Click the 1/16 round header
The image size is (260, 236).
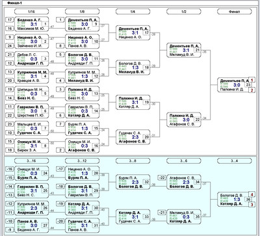(32, 12)
